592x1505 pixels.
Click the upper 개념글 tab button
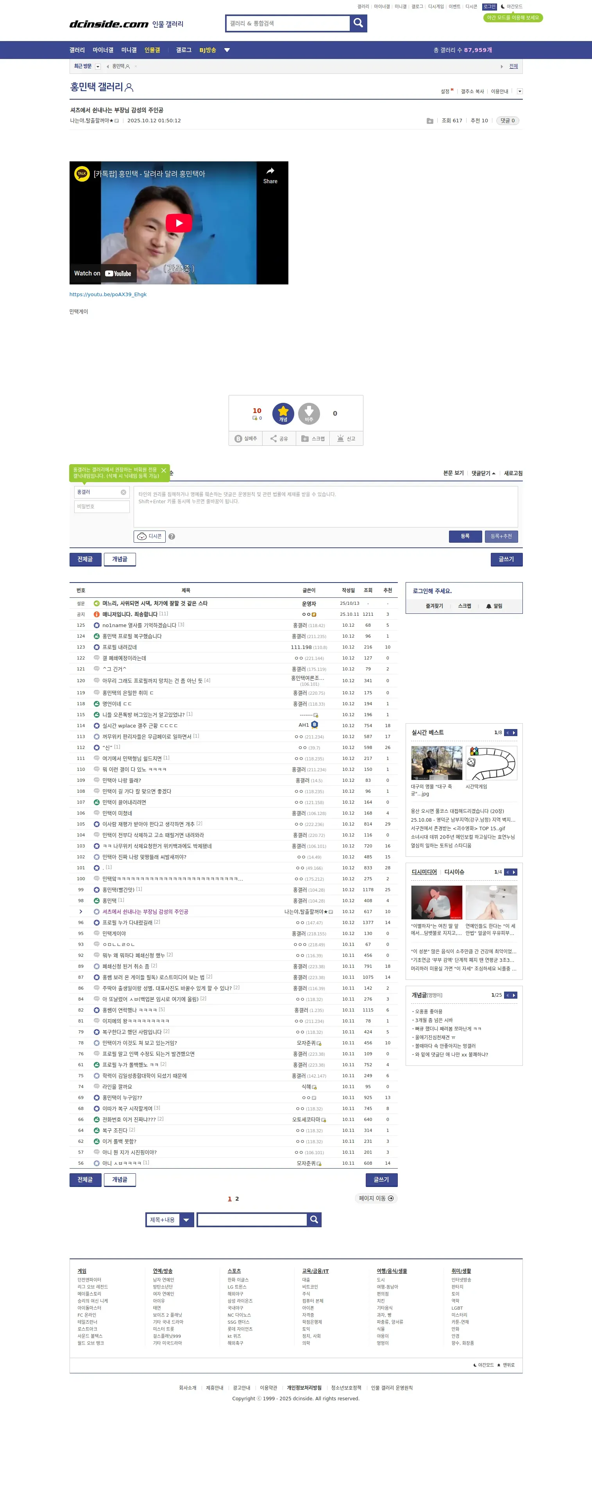point(120,559)
